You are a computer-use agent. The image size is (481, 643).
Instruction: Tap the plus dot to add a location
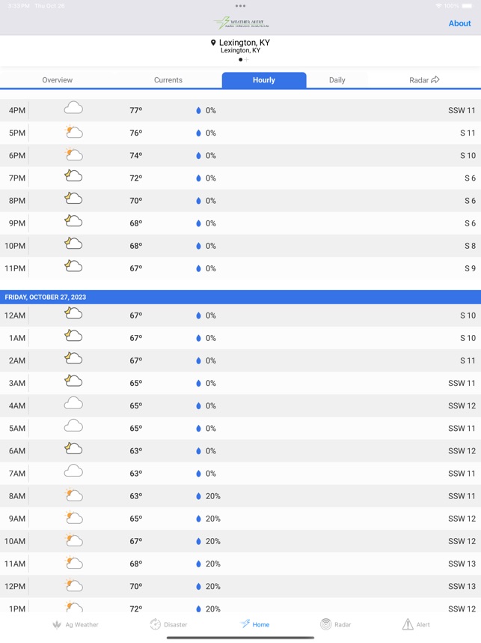tap(247, 59)
